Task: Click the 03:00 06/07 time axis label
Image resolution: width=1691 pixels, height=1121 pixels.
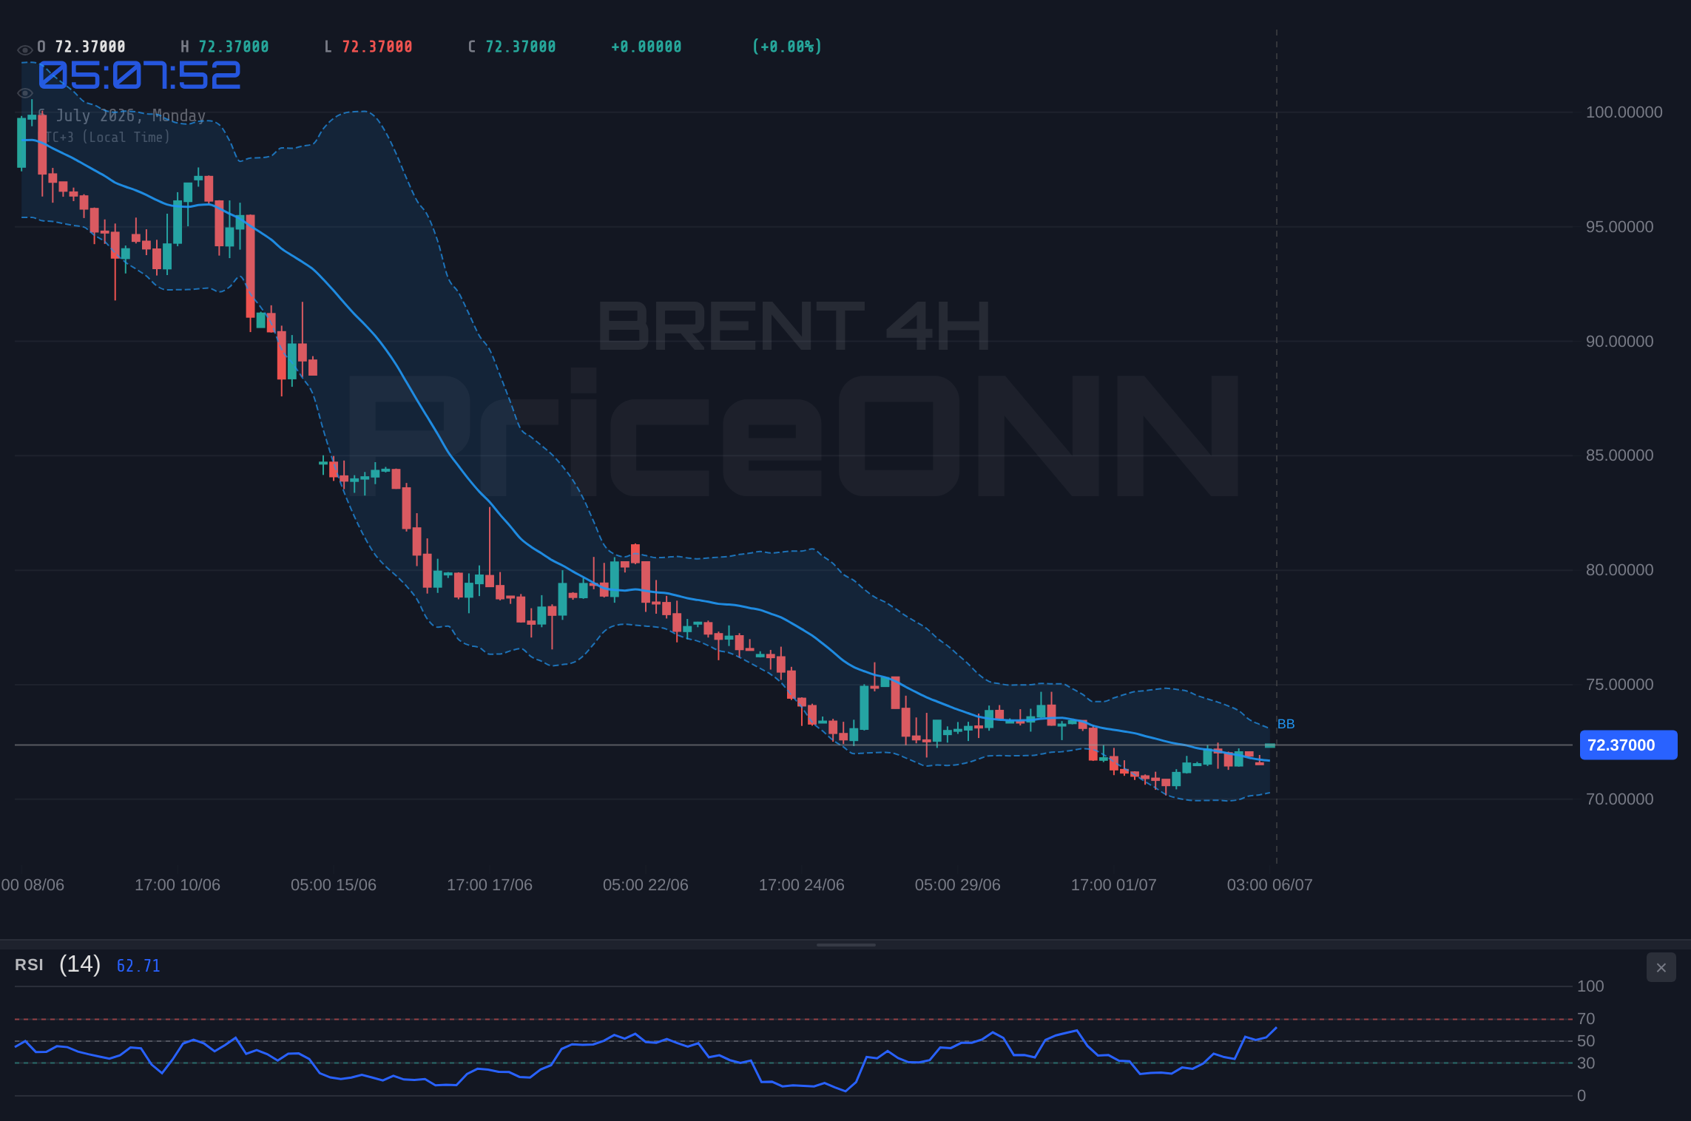Action: pos(1270,885)
